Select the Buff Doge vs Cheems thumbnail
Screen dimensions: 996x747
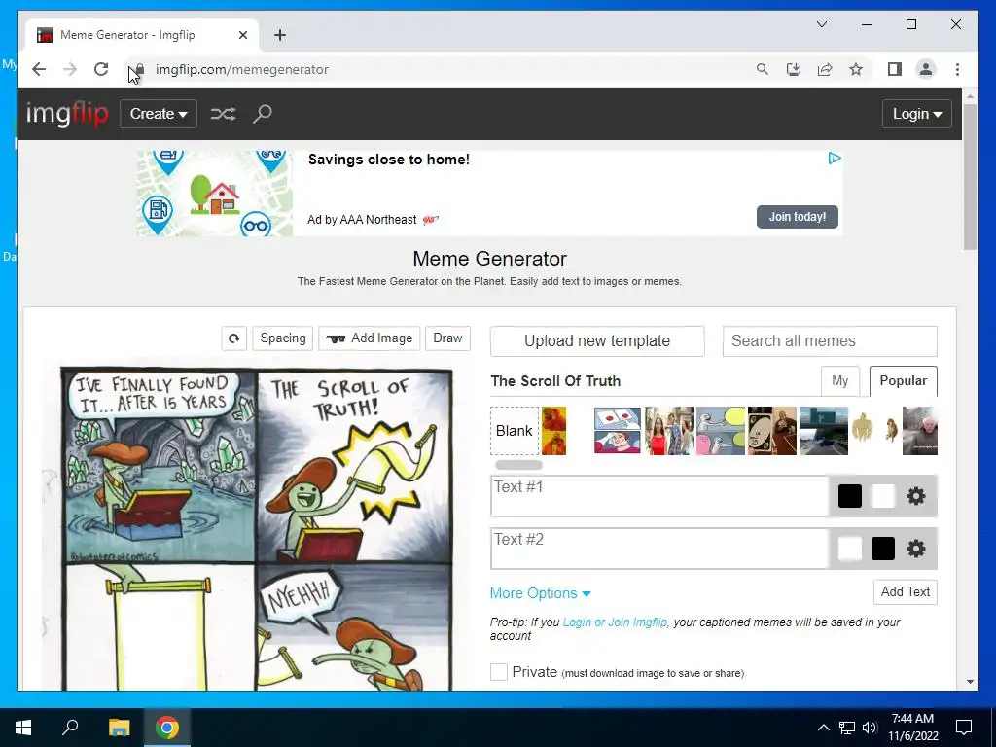point(874,431)
